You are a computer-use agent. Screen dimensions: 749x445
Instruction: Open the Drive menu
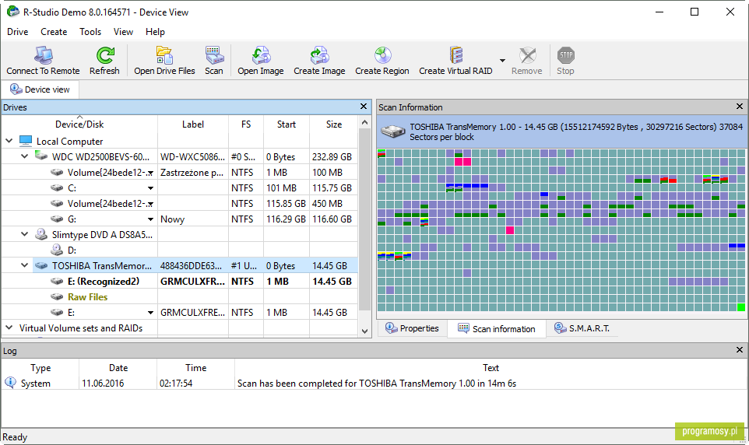pos(18,32)
